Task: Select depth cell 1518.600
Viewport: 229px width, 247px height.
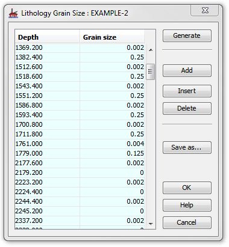Action: (x=48, y=76)
